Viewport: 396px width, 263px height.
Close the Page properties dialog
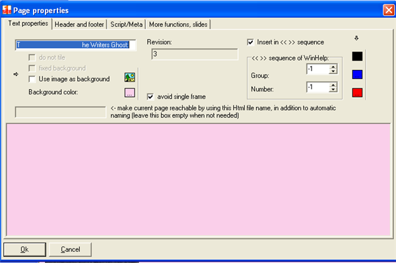pos(389,11)
